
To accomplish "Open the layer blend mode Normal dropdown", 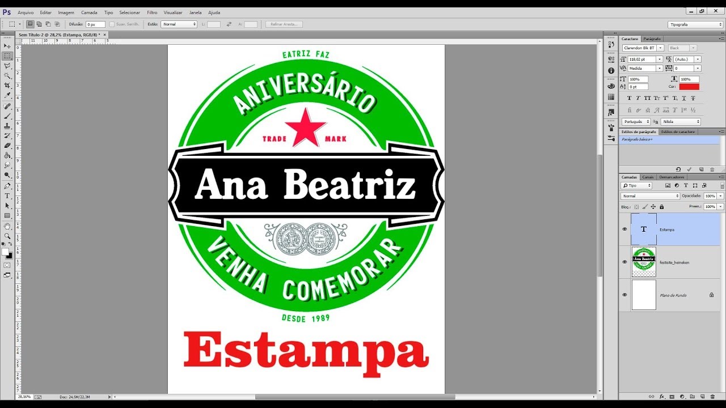I will (650, 196).
